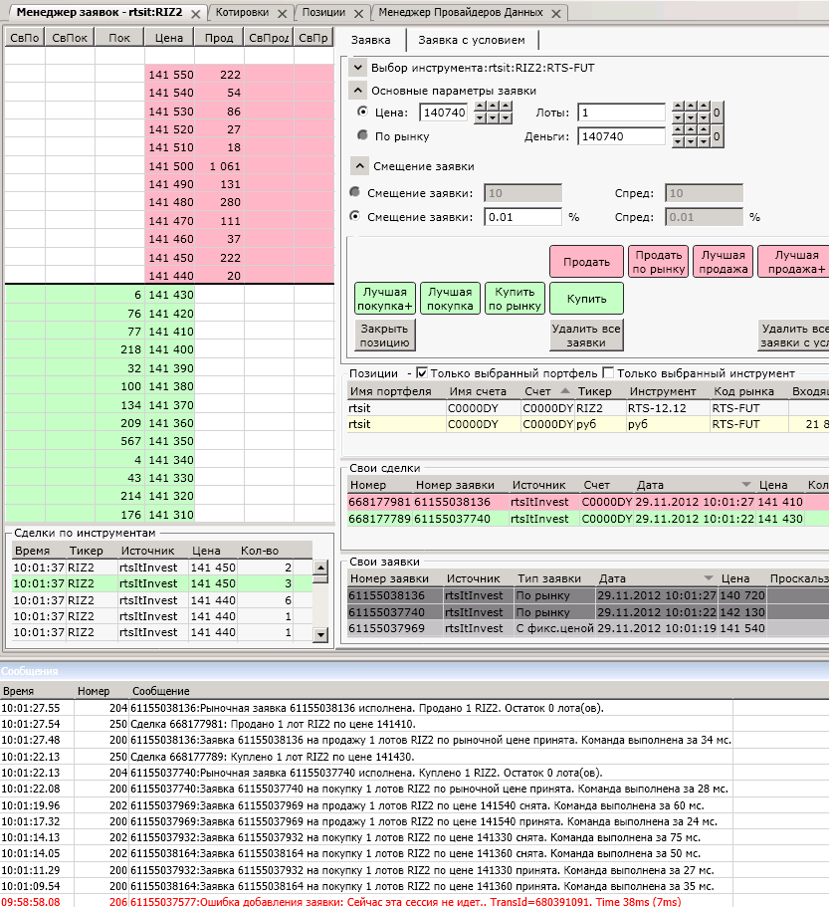Click the Удалить все заявки button

pyautogui.click(x=587, y=335)
